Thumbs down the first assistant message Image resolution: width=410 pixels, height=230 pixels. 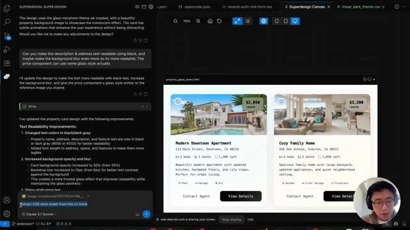[140, 40]
